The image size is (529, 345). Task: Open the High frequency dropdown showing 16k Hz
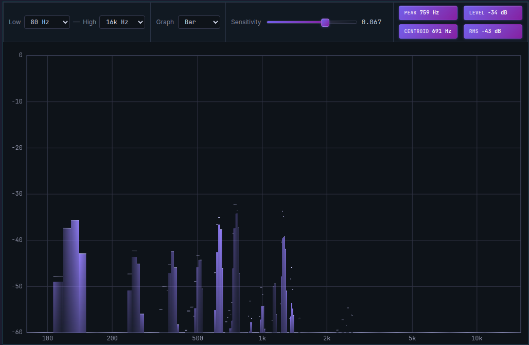[122, 22]
